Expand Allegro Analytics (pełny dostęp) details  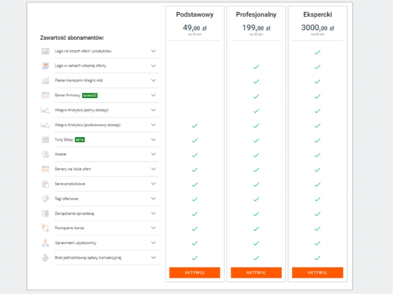(x=153, y=110)
